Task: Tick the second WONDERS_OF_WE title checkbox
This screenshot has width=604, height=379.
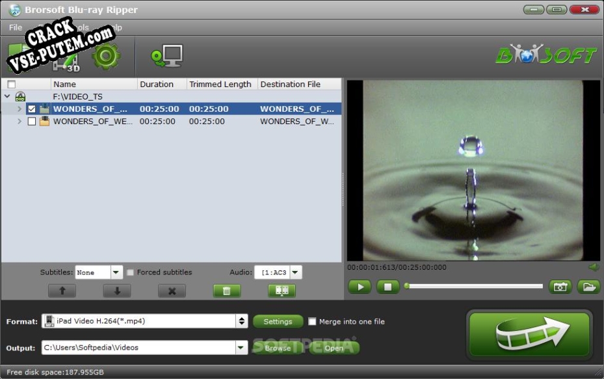Action: (32, 122)
